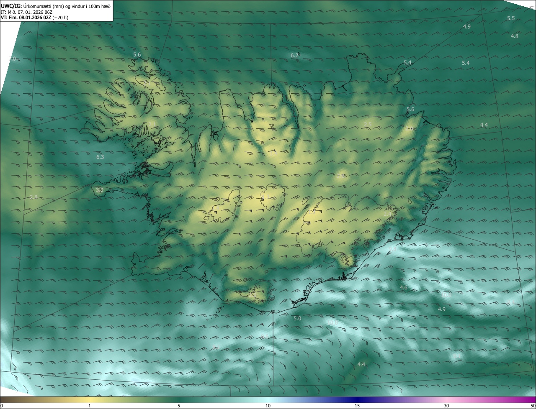This screenshot has height=409, width=536.
Task: Click the map value label '5.0'
Action: (297, 318)
